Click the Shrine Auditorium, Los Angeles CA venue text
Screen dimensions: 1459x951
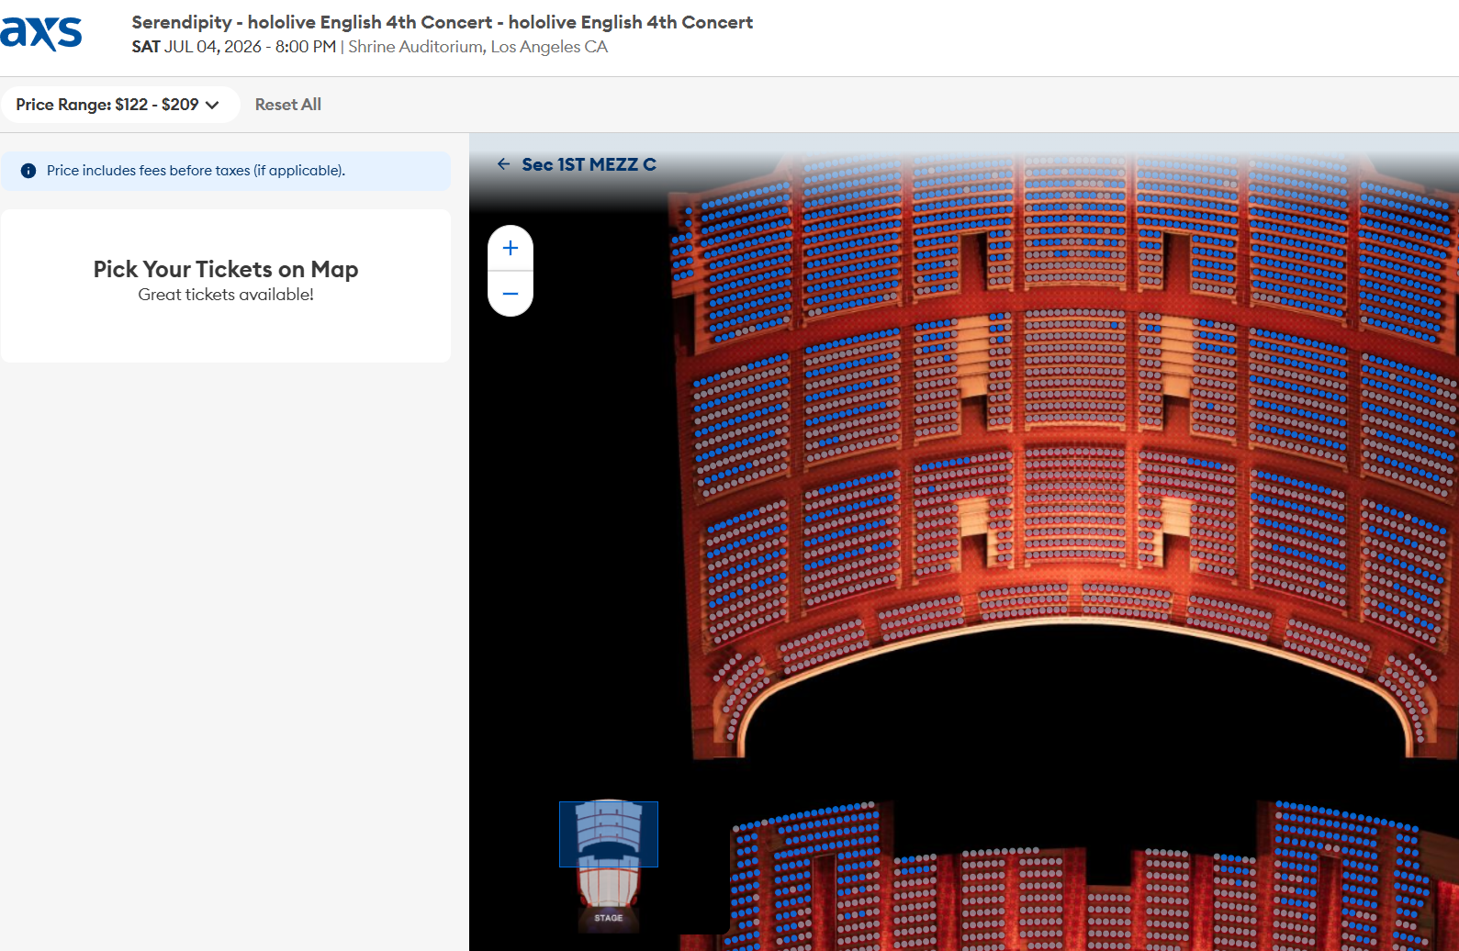pos(477,47)
